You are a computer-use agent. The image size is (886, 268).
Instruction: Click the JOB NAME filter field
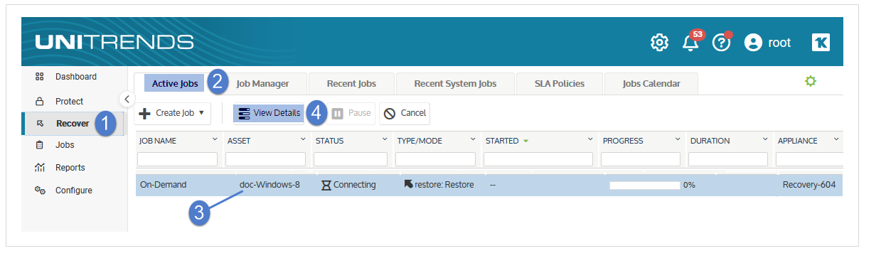(178, 159)
